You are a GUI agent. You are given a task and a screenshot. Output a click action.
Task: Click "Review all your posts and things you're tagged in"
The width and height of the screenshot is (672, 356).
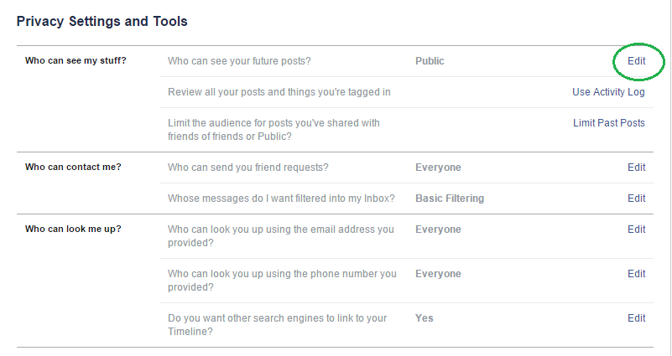pos(279,92)
